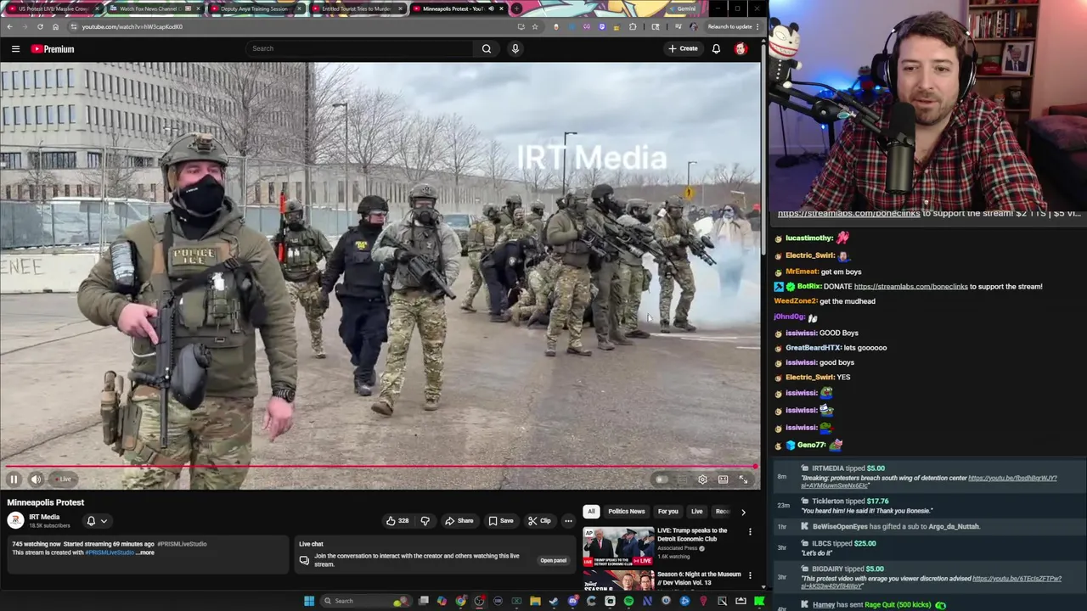Screen dimensions: 1087x611
Task: Toggle subtitles on the video player
Action: click(682, 479)
